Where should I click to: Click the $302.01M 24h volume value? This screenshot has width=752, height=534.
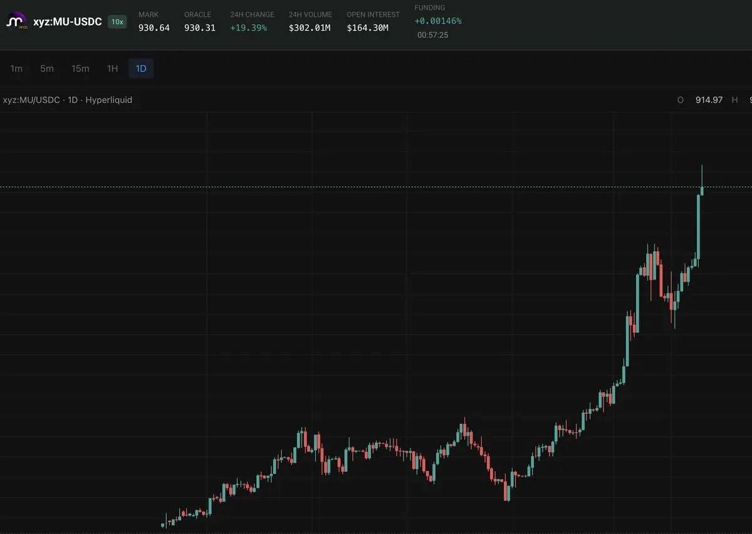(310, 28)
